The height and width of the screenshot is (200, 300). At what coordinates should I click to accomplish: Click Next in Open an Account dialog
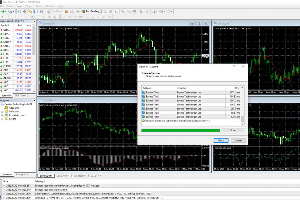pos(221,141)
